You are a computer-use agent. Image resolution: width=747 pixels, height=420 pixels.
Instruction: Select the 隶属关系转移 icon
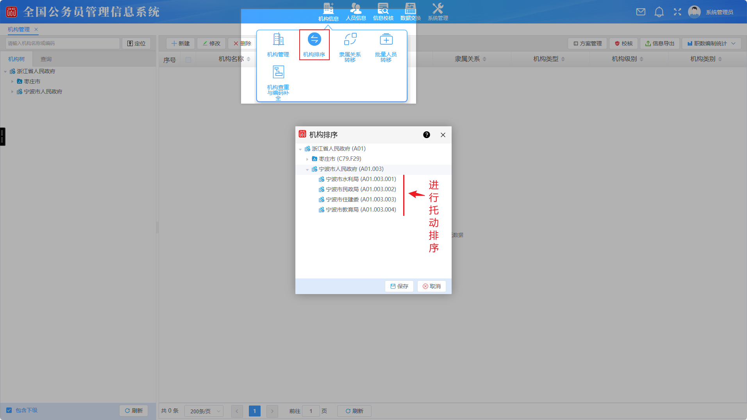coord(350,39)
